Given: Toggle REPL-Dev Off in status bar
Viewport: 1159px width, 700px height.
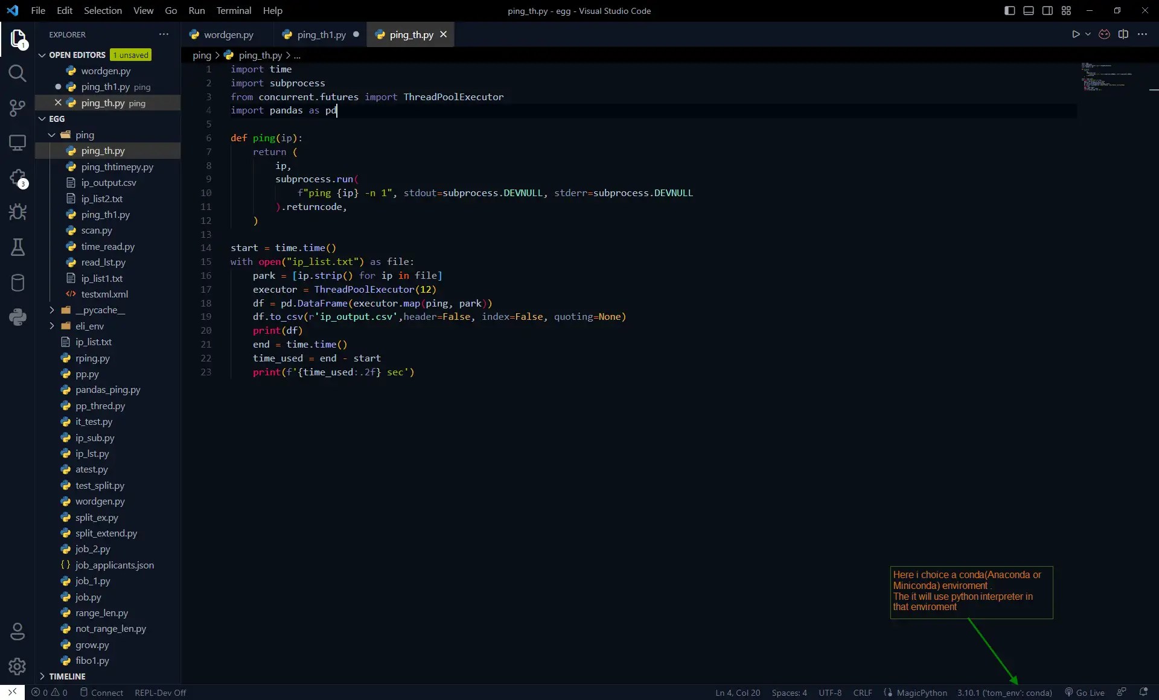Looking at the screenshot, I should pyautogui.click(x=160, y=693).
